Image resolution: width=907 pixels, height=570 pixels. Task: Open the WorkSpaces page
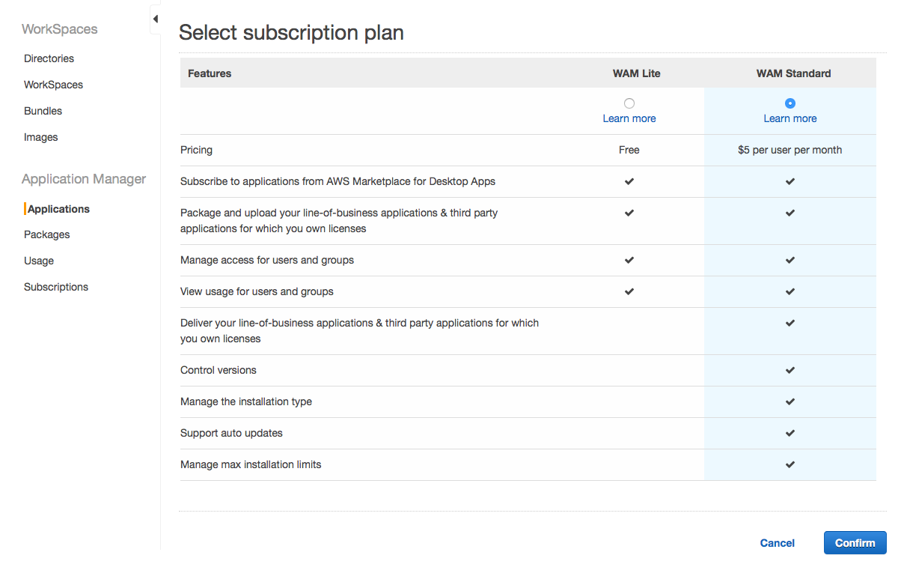[x=53, y=84]
